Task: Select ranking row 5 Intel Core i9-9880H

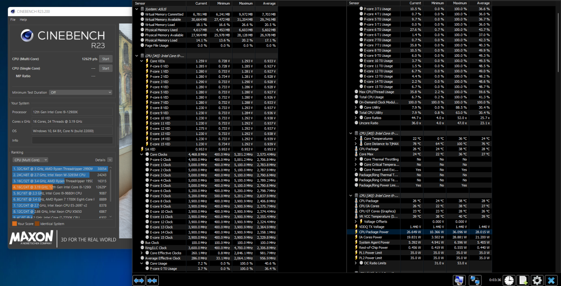Action: pos(60,193)
